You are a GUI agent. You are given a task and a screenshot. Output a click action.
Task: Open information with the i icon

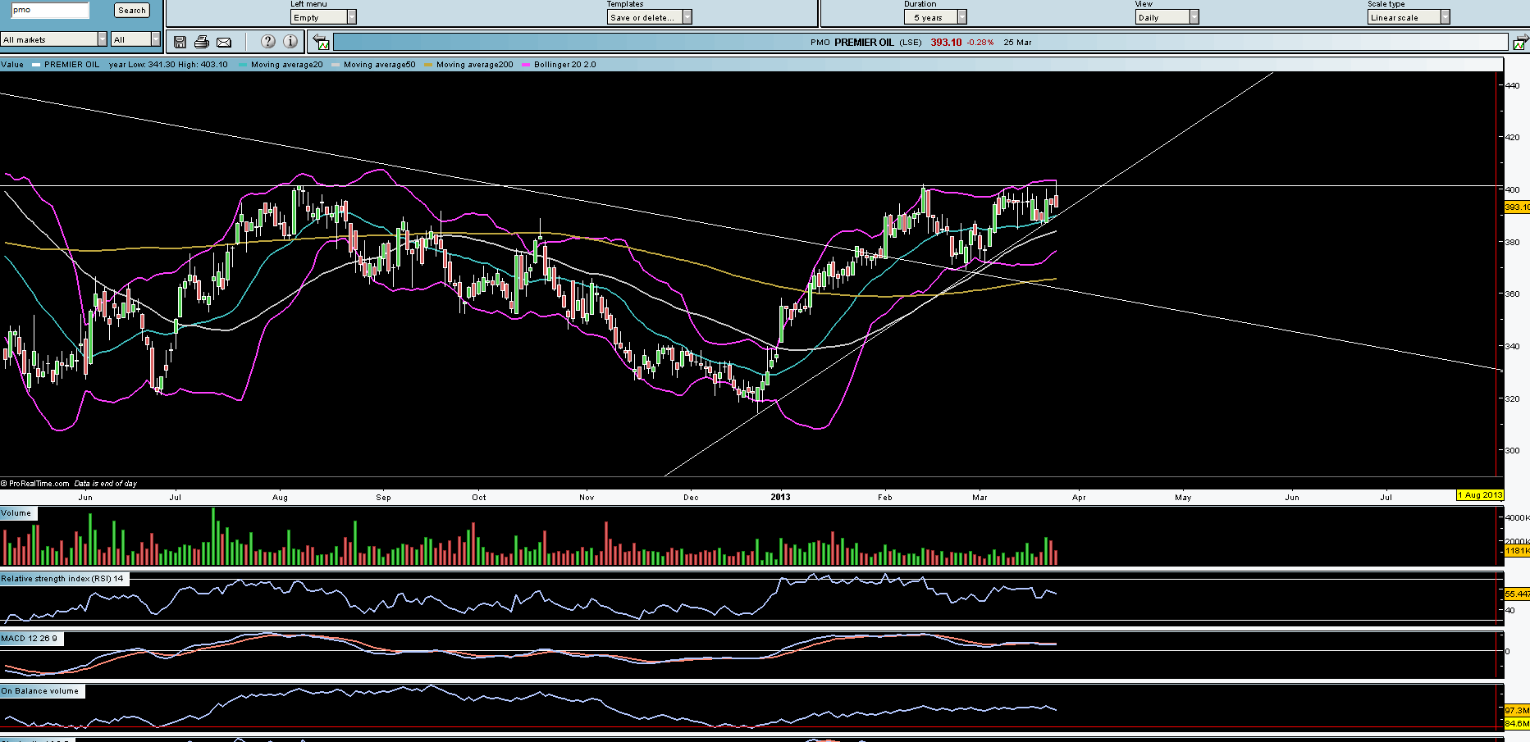tap(290, 41)
